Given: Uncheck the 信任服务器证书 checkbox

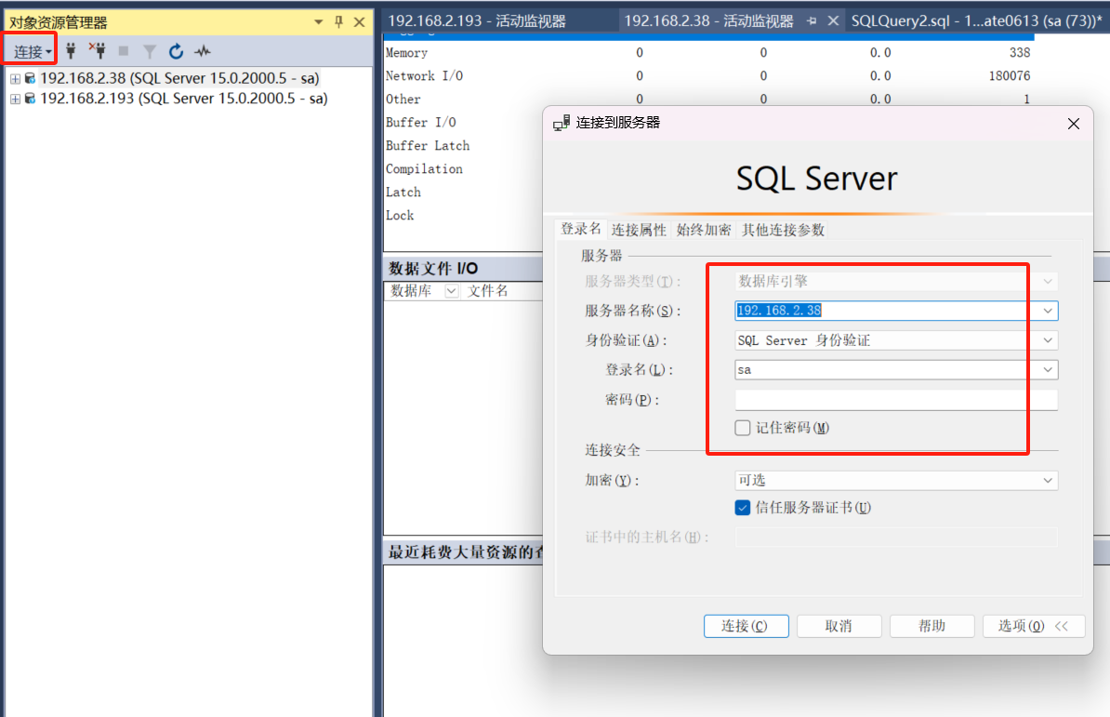Looking at the screenshot, I should point(743,508).
